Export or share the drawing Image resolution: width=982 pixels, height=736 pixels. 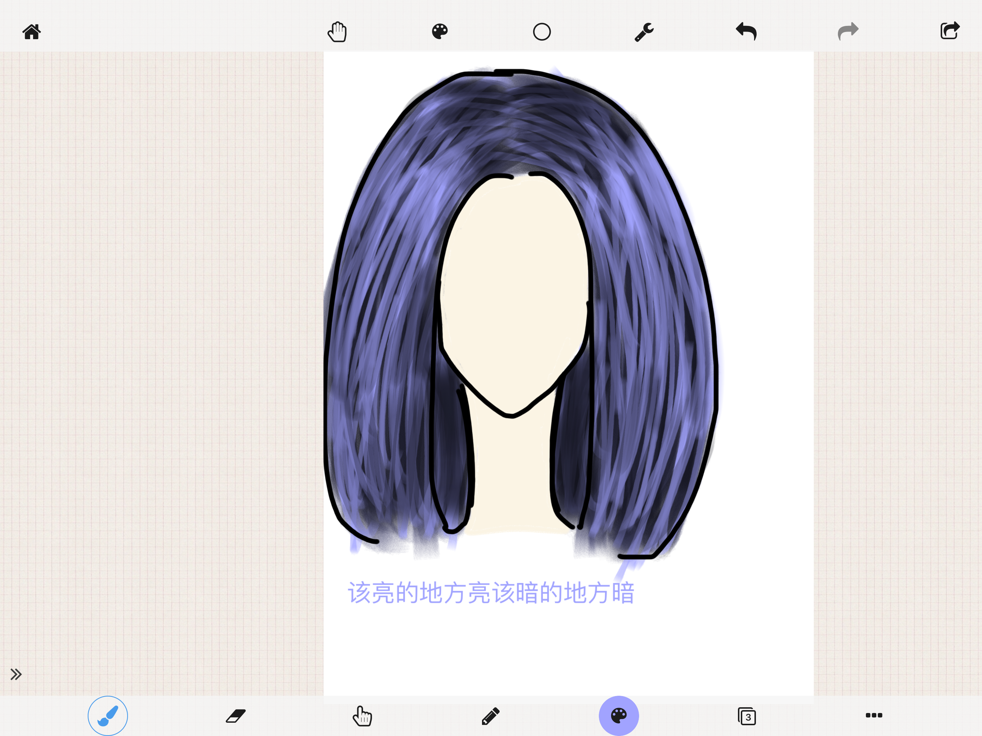point(950,31)
